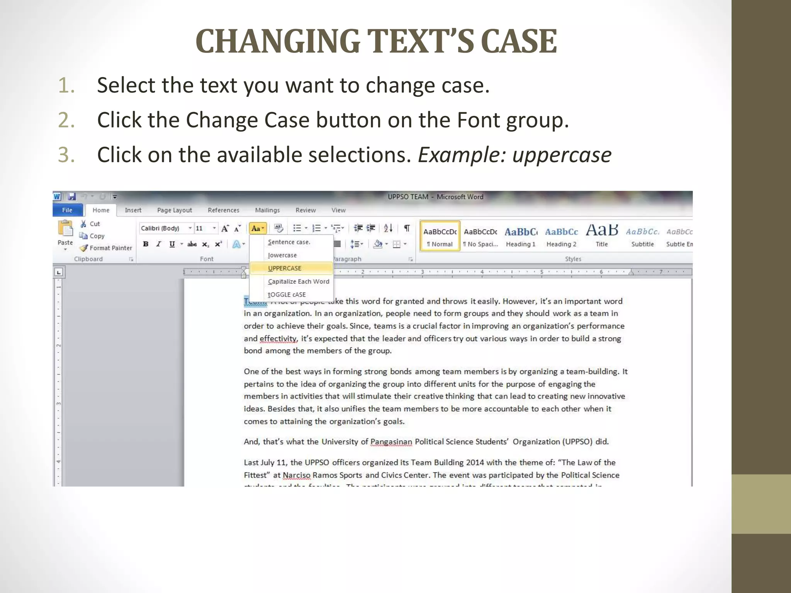Click the Increase Indent icon
The width and height of the screenshot is (791, 593).
click(371, 228)
